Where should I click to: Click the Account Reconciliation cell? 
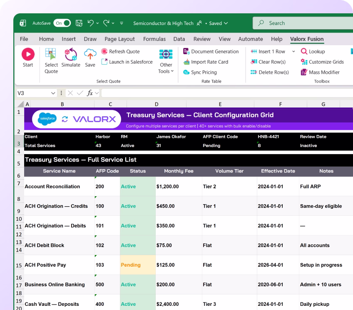click(x=60, y=186)
